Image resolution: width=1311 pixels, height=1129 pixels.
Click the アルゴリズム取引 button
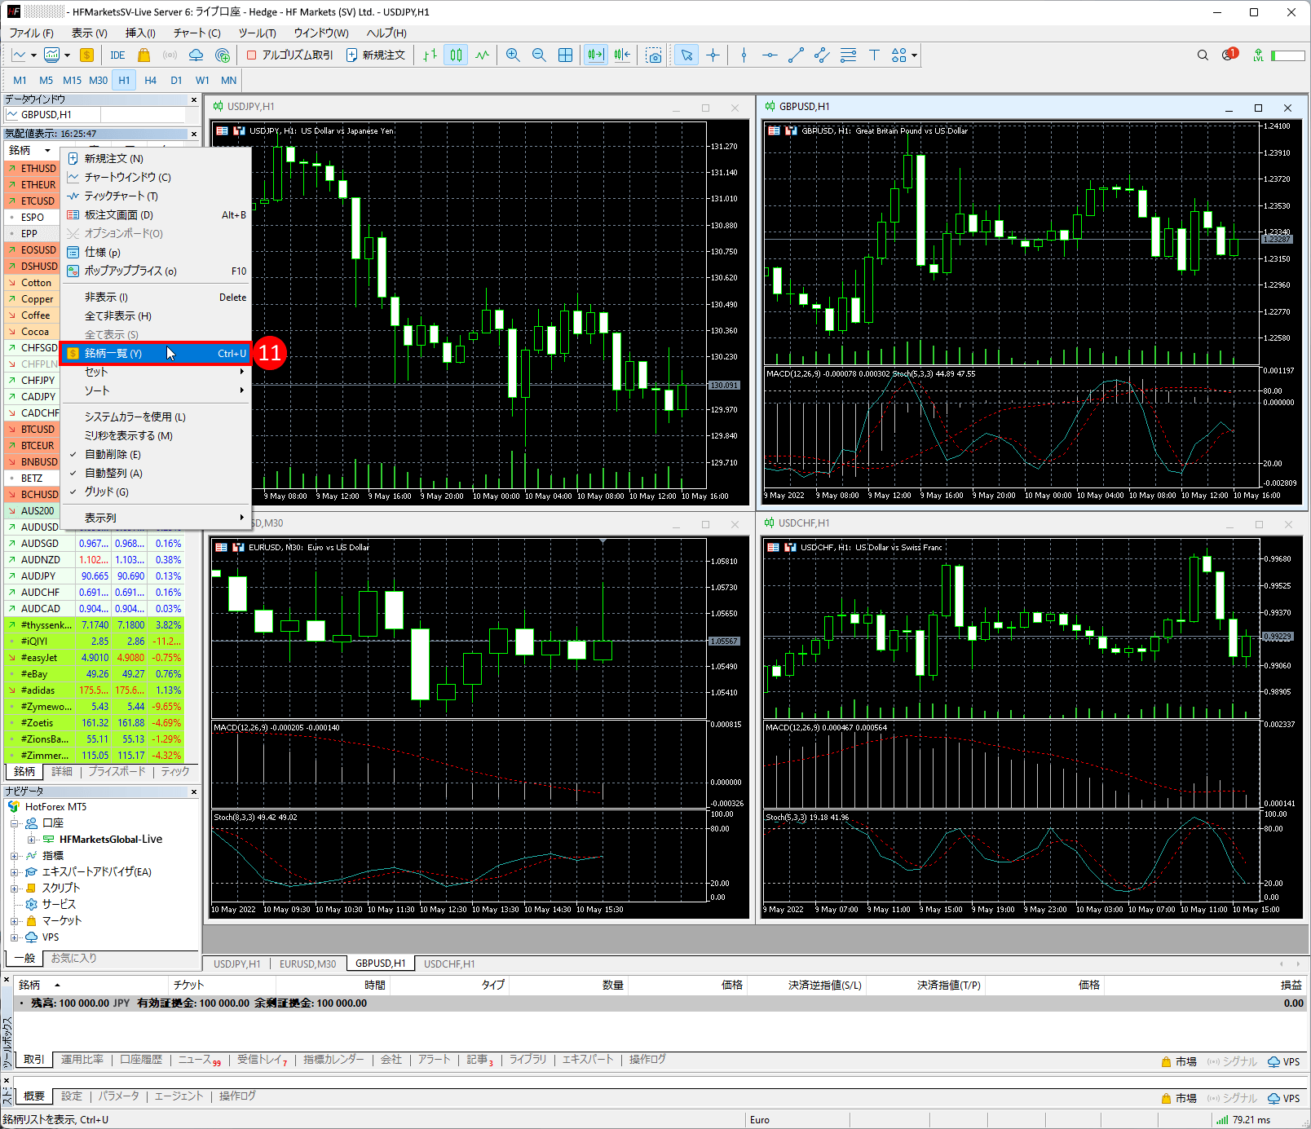coord(289,55)
